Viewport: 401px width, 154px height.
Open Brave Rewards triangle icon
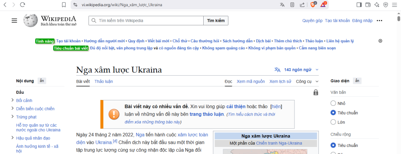click(x=323, y=5)
